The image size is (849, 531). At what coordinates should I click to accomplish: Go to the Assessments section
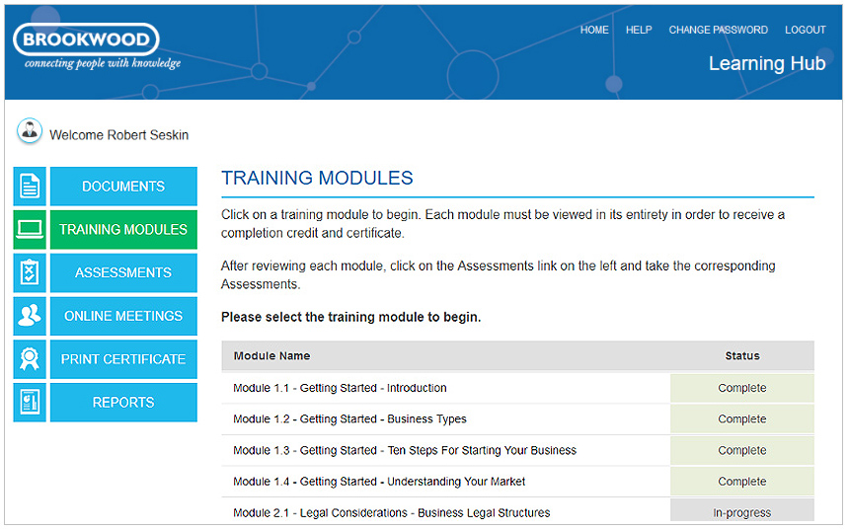click(x=123, y=273)
